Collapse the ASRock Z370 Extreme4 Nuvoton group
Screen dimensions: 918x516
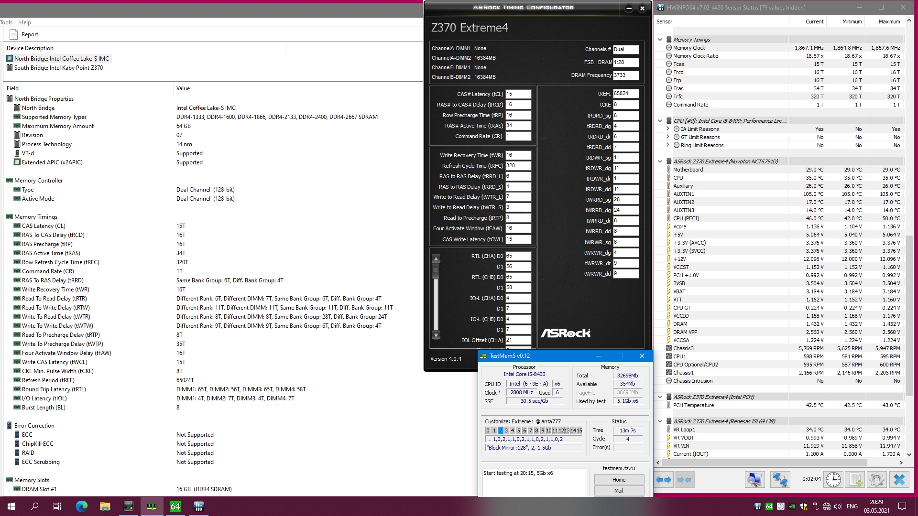[x=660, y=161]
